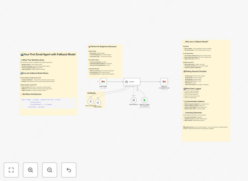The width and height of the screenshot is (248, 181).
Task: Click the 'Why Use a Fallback Model?' heading
Action: pyautogui.click(x=197, y=42)
